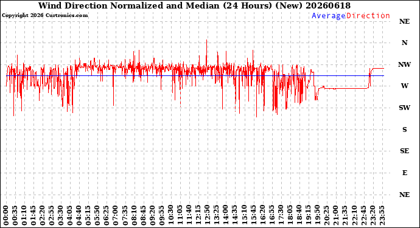Screen dimensions: 420x228
Task: Click the 20:25 time axis label
Action: (326, 216)
